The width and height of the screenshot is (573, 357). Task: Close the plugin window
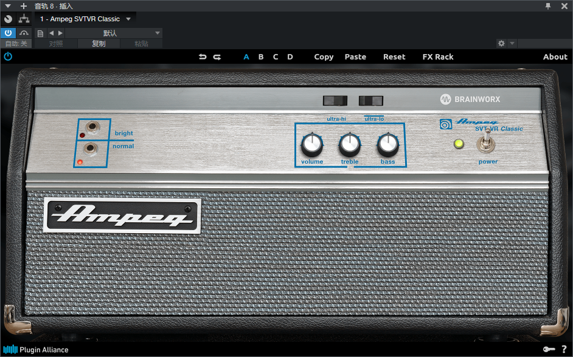click(x=564, y=6)
